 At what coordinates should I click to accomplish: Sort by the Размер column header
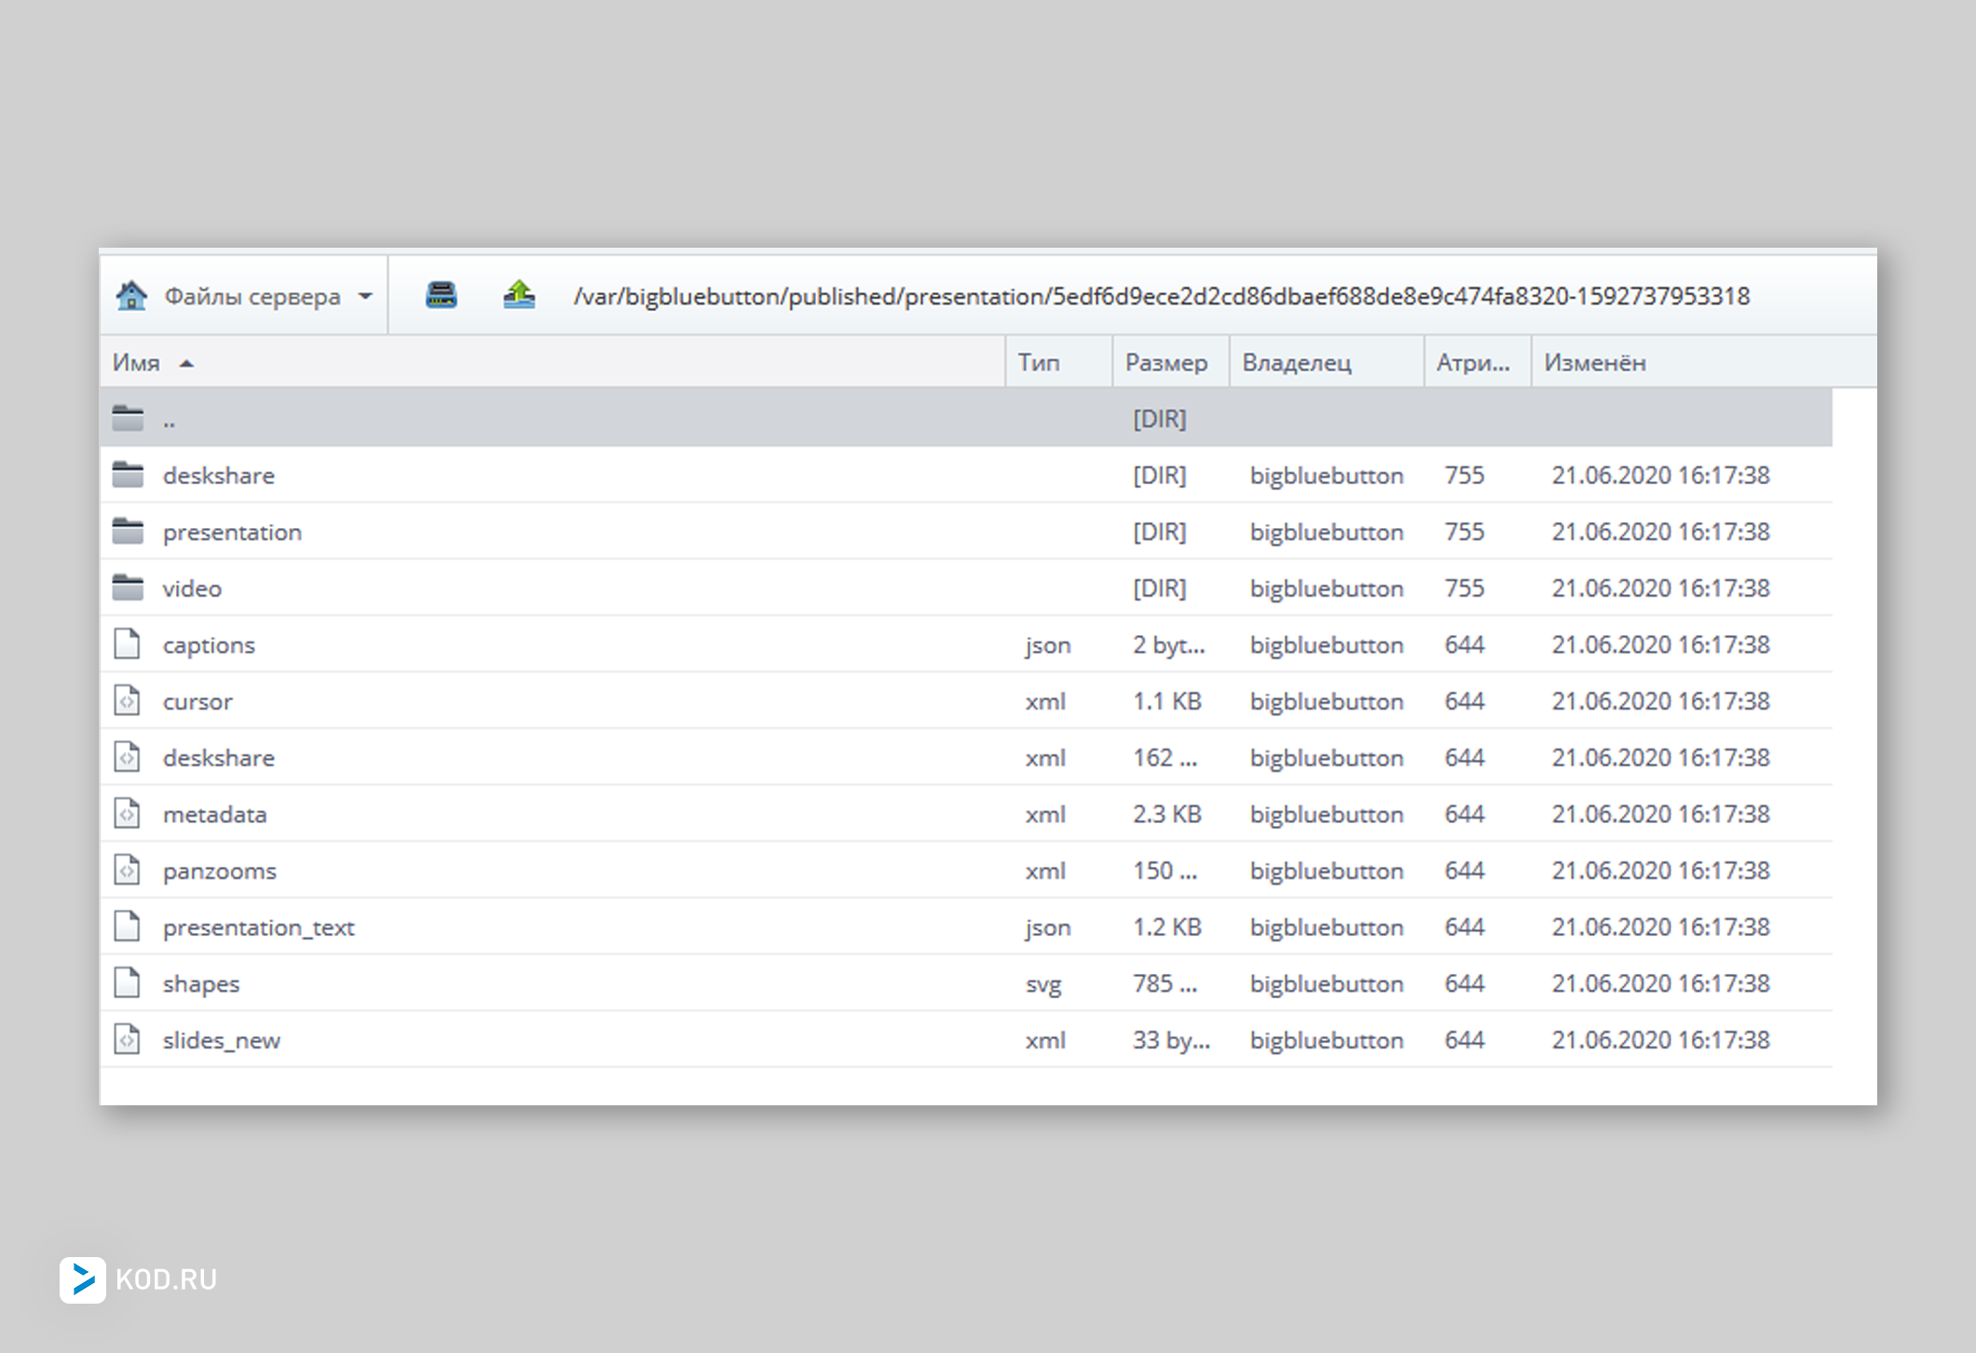pos(1165,362)
